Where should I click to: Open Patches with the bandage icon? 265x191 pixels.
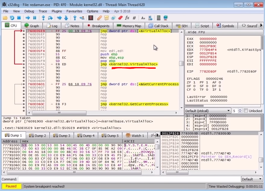point(99,18)
